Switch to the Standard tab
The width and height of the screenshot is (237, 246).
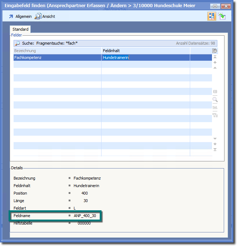click(20, 29)
